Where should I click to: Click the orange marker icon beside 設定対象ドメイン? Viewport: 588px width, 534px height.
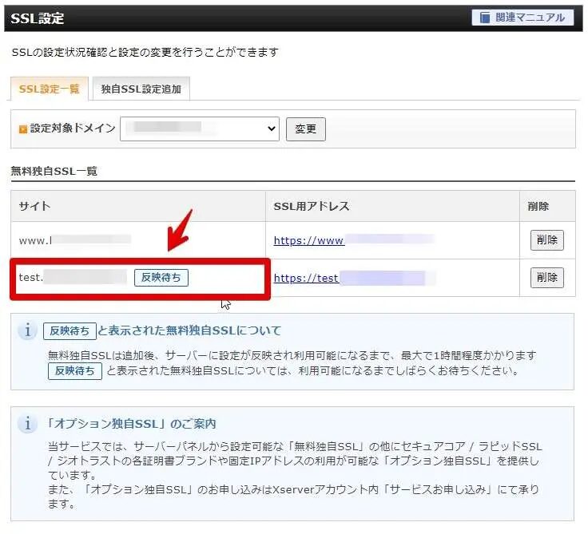click(x=23, y=129)
